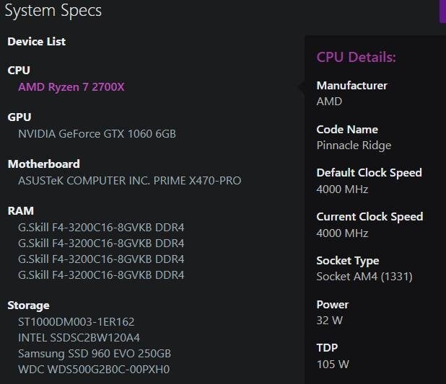
Task: Select the NVIDIA GeForce GTX 1060 6GB entry
Action: pos(97,134)
